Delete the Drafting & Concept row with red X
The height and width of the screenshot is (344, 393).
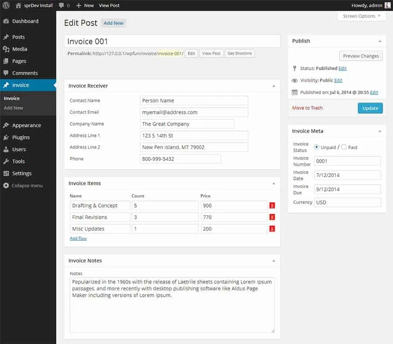(x=272, y=206)
